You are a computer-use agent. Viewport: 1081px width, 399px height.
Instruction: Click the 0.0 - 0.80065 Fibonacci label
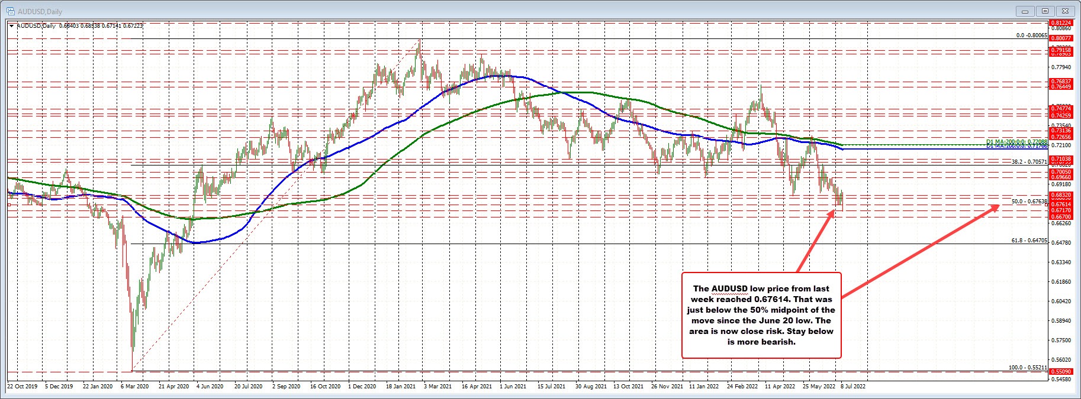[1031, 35]
